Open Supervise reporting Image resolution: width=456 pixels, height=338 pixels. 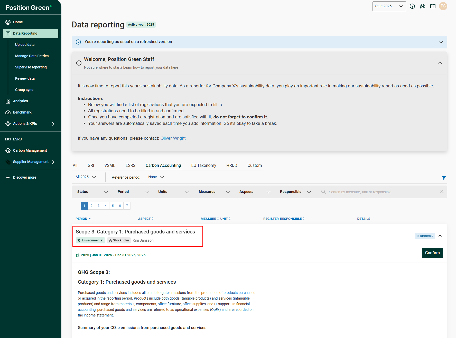pos(31,67)
